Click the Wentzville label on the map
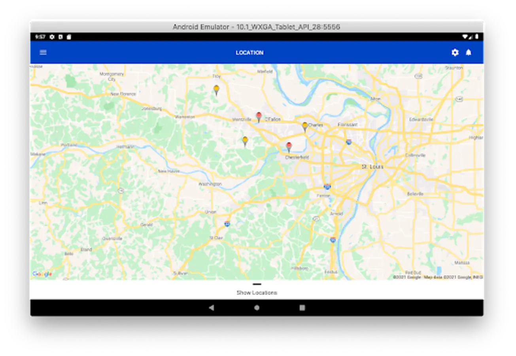 coord(242,119)
